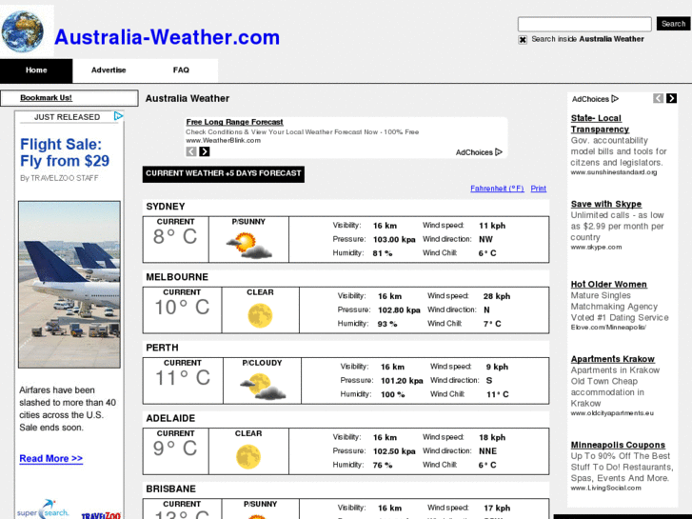Click Adelaide's wind direction NNE
Image resolution: width=692 pixels, height=519 pixels.
[487, 451]
